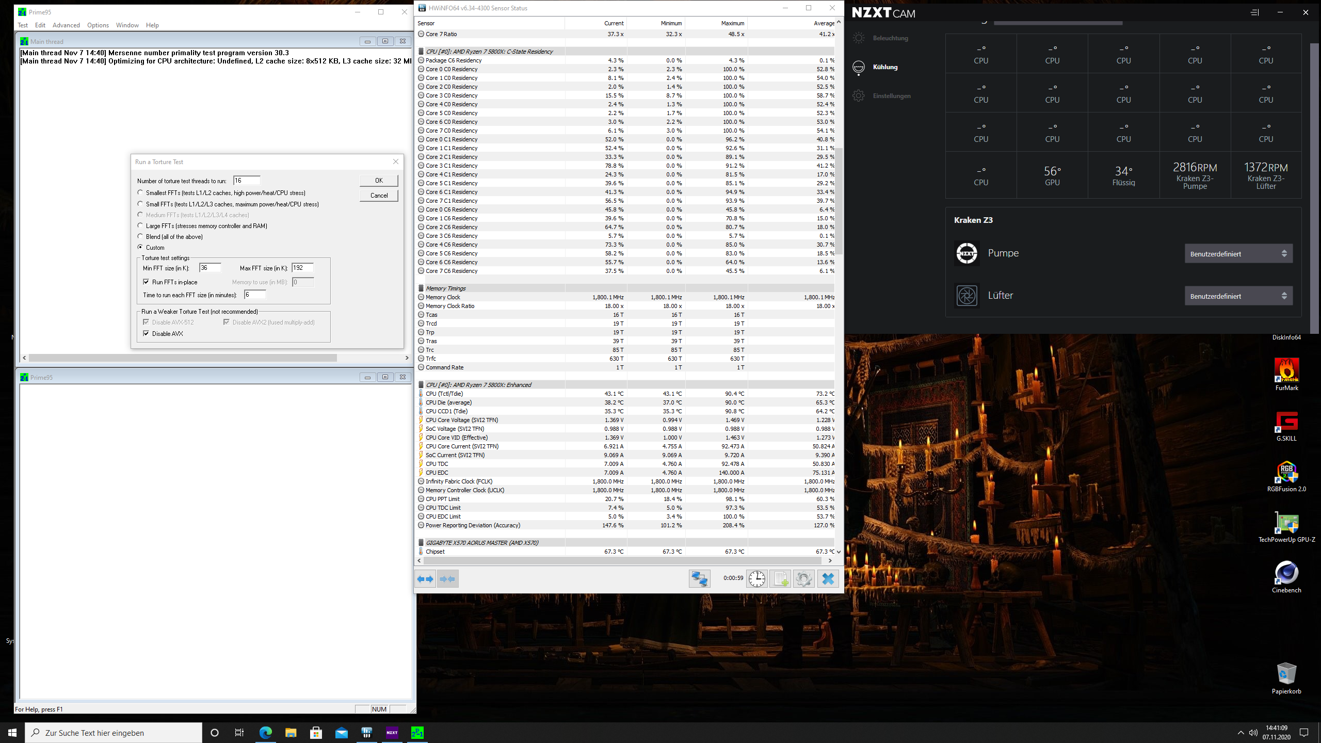
Task: Open Prime95 Options menu
Action: pyautogui.click(x=98, y=25)
